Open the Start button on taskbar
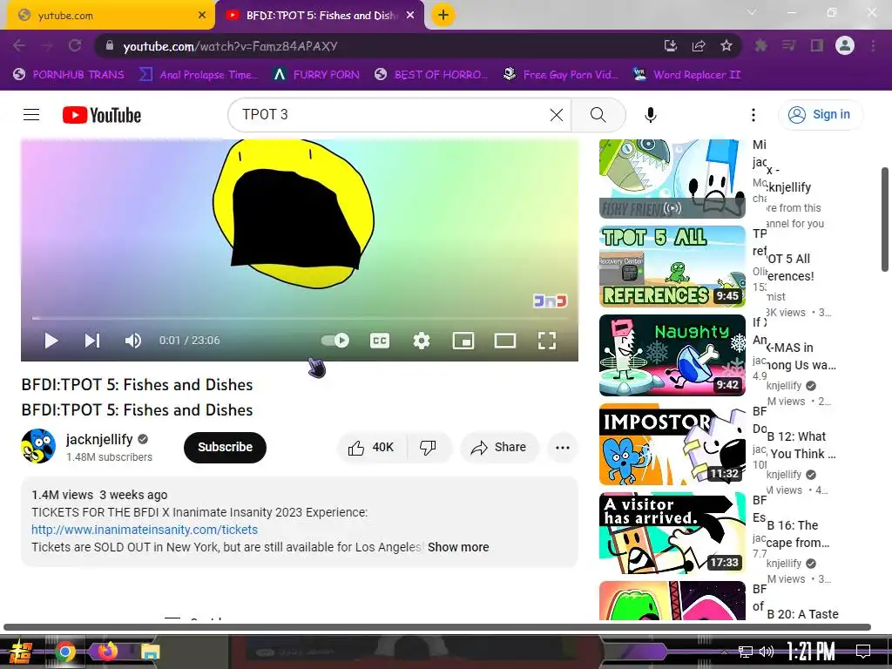Screen dimensions: 892x669 click(x=20, y=652)
